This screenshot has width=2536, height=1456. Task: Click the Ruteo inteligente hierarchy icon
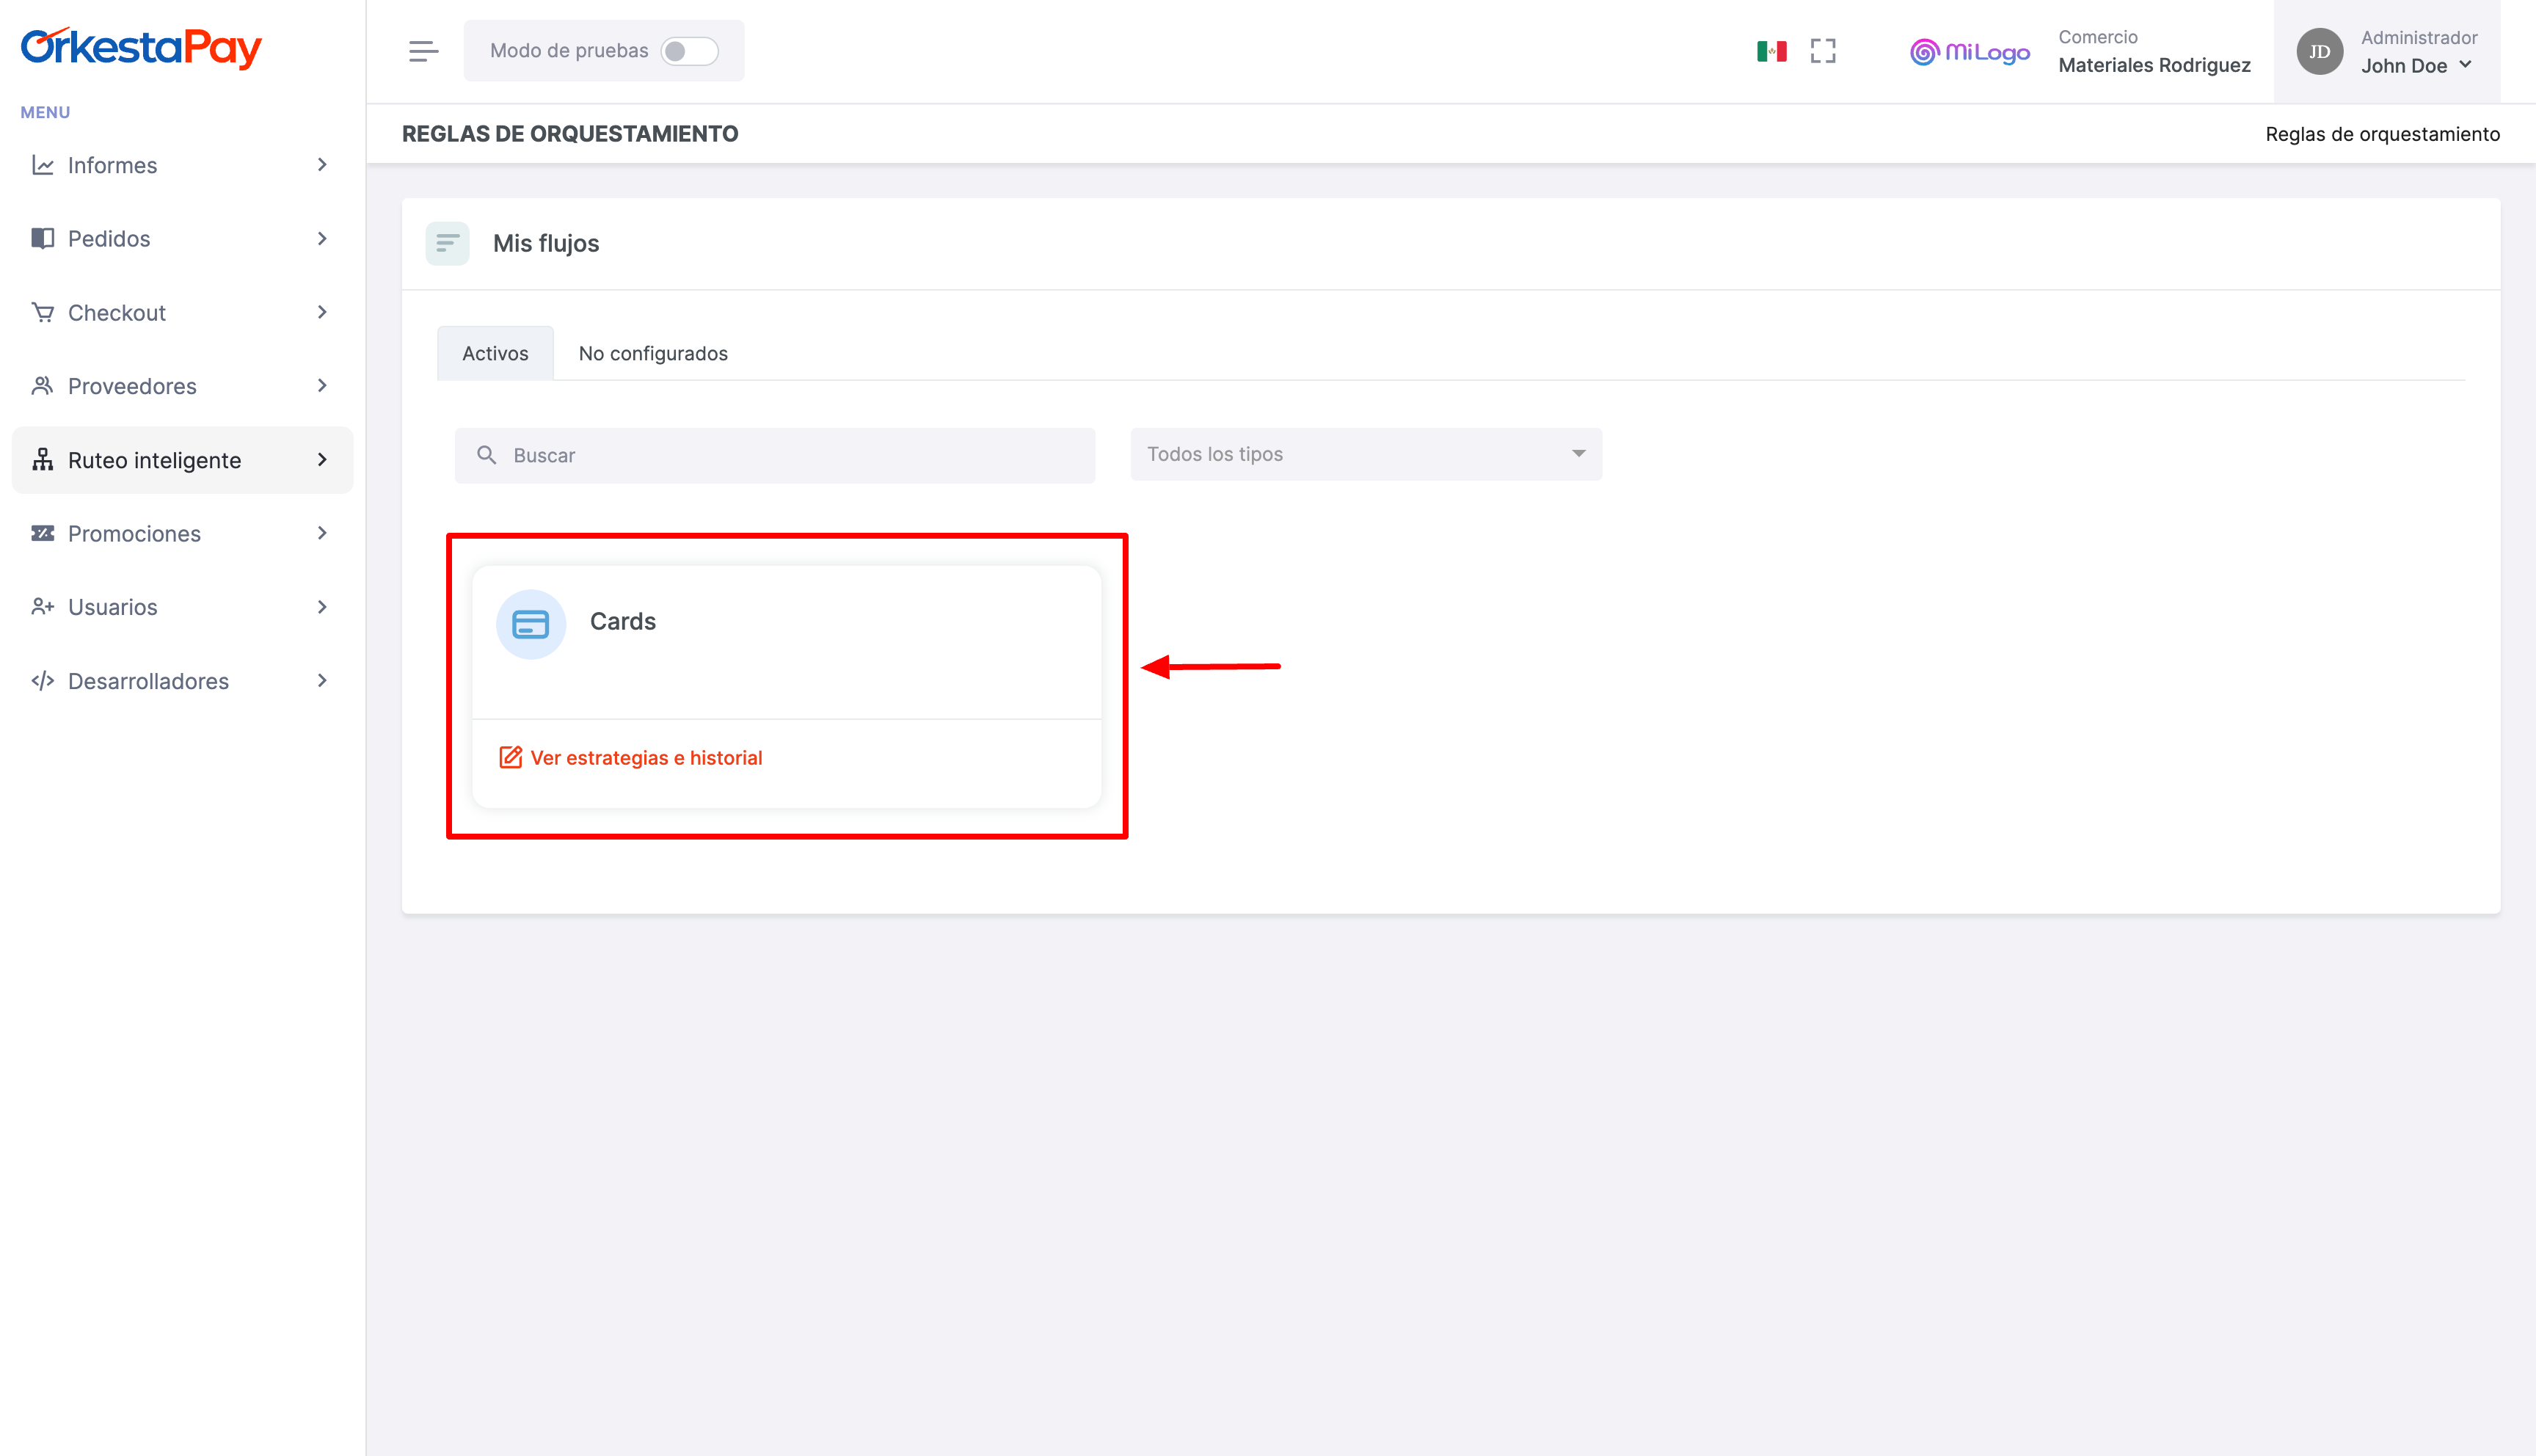(x=43, y=460)
